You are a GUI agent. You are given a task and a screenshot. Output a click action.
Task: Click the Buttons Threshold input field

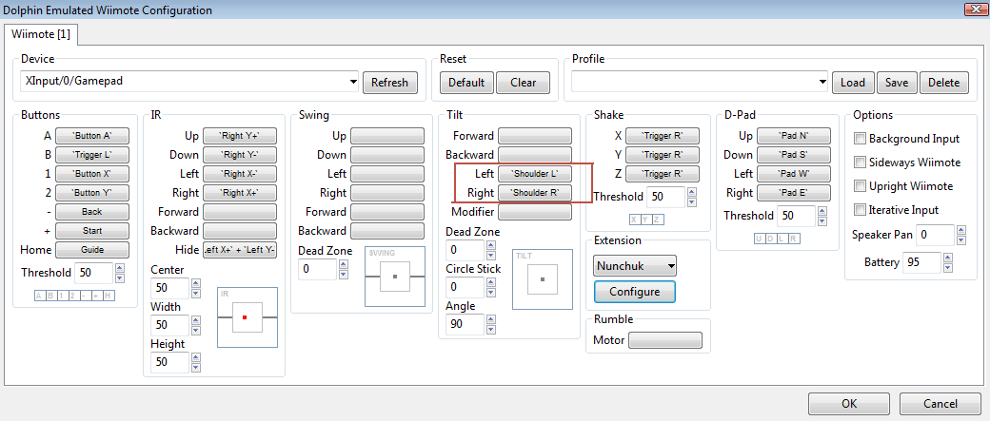pyautogui.click(x=94, y=273)
